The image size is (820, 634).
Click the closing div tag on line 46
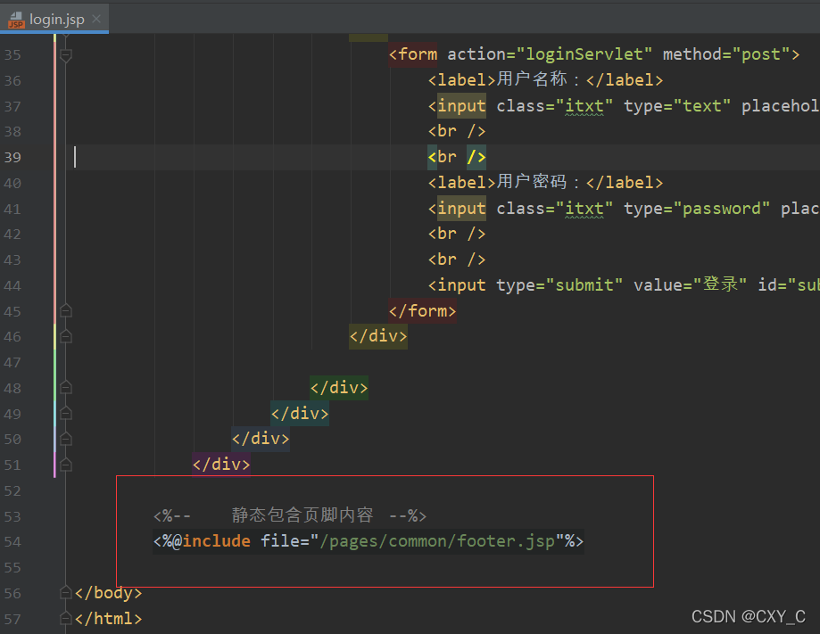pos(378,336)
